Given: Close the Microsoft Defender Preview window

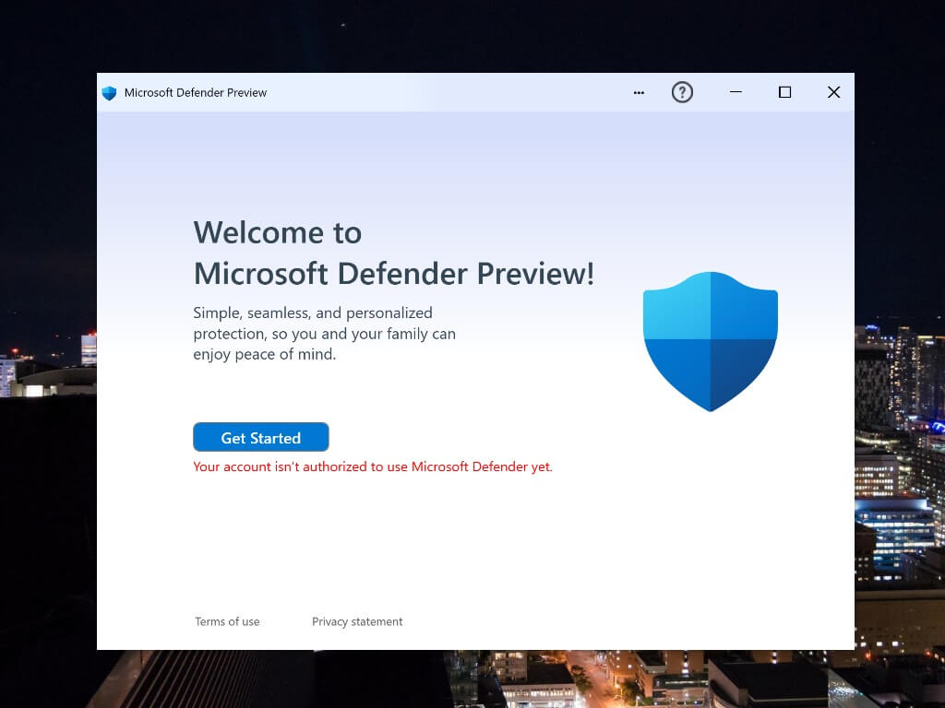Looking at the screenshot, I should click(833, 92).
